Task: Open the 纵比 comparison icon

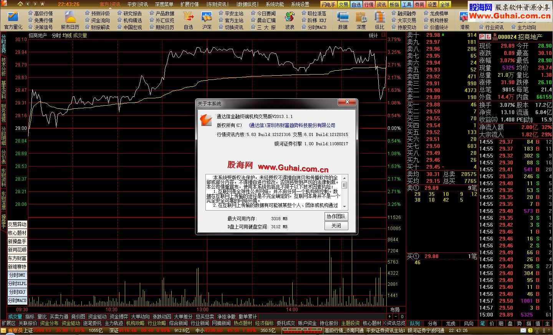Action: click(x=379, y=20)
